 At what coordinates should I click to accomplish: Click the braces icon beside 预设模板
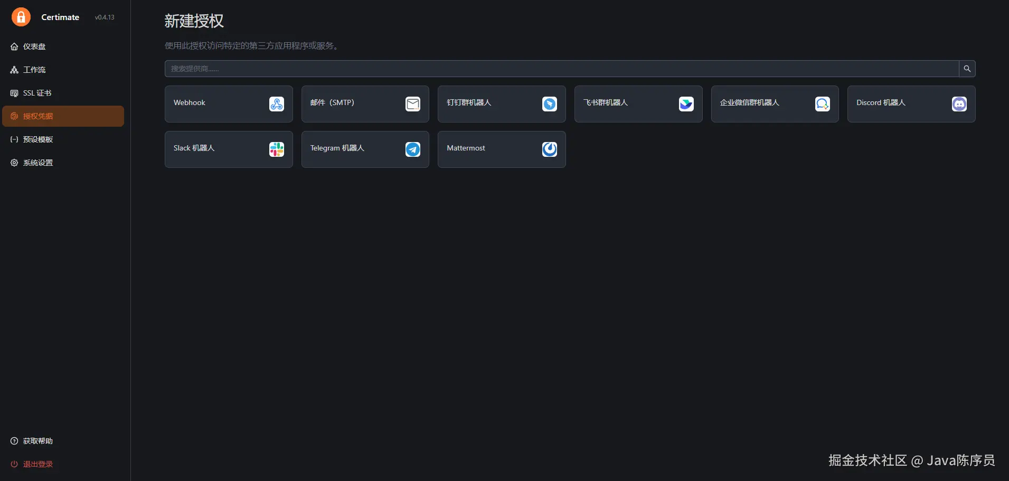tap(14, 139)
